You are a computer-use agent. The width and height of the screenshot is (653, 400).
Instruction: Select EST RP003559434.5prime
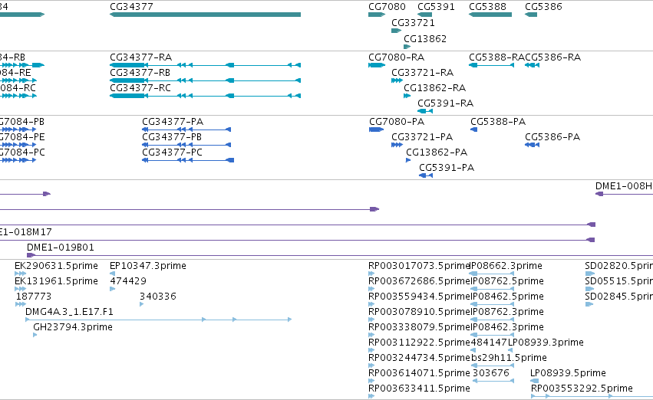point(371,304)
